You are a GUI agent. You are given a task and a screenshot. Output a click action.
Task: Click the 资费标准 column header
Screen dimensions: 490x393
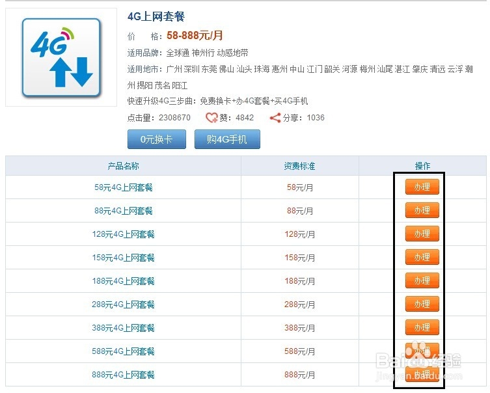point(299,166)
